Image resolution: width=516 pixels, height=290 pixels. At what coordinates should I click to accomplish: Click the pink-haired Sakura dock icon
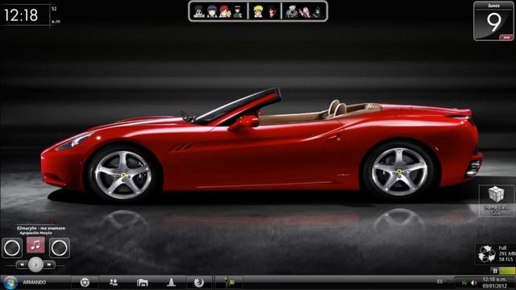coord(305,11)
